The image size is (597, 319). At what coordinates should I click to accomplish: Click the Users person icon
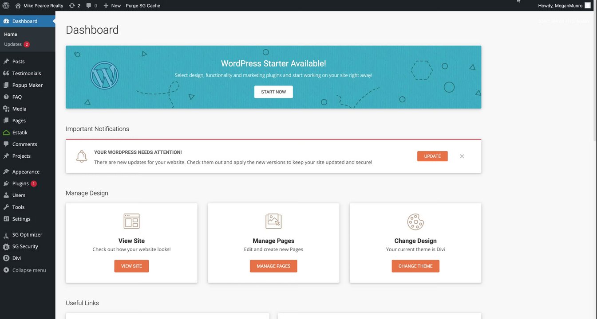click(6, 195)
